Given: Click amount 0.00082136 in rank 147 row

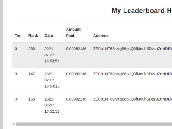Looking at the screenshot, I should coord(76,74).
